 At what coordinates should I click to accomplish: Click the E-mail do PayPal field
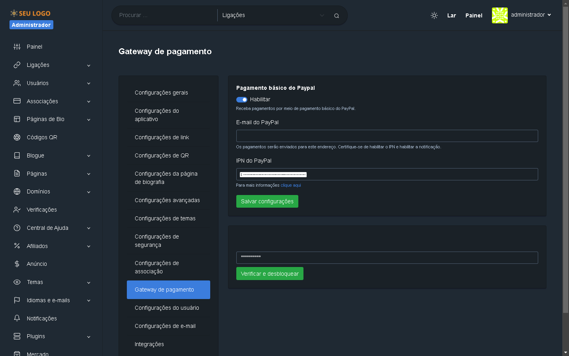(387, 136)
